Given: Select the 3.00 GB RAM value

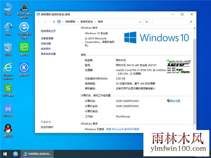Looking at the screenshot, I should click(x=120, y=79).
